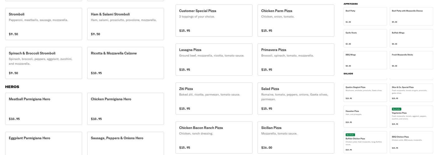Select the Ham & Salami Stromboli card

click(126, 24)
